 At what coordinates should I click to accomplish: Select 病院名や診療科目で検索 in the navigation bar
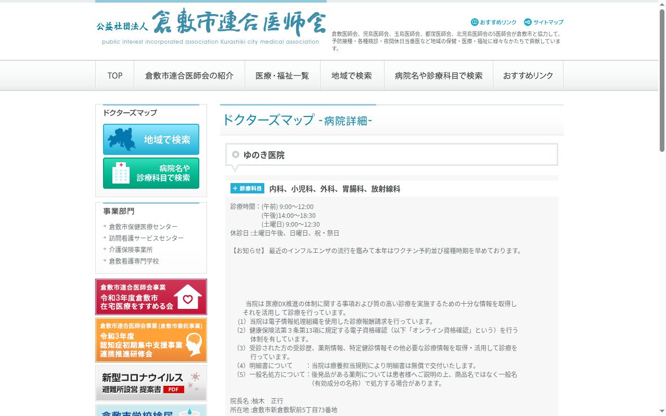pos(439,75)
